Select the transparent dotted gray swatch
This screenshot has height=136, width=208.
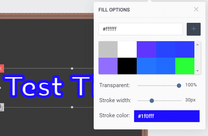(x=108, y=49)
